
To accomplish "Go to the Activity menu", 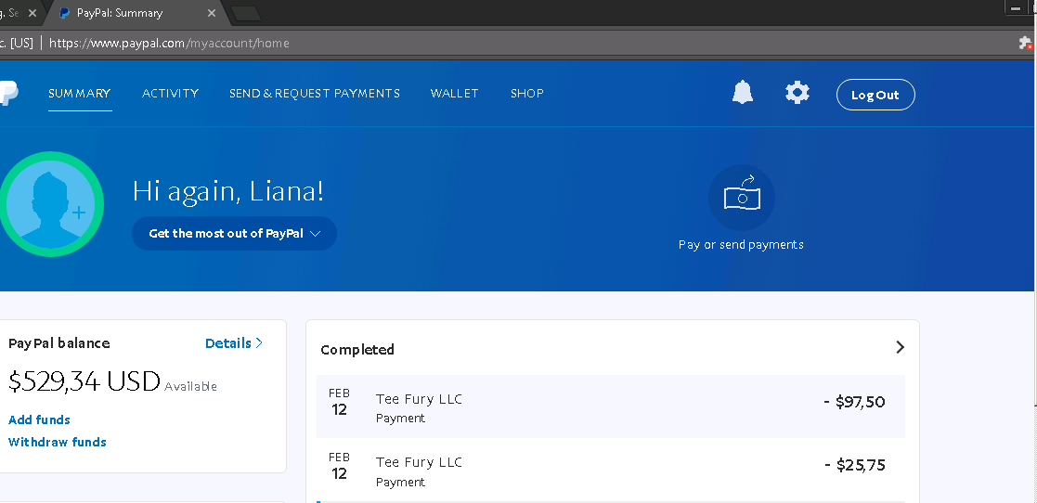I will (170, 93).
